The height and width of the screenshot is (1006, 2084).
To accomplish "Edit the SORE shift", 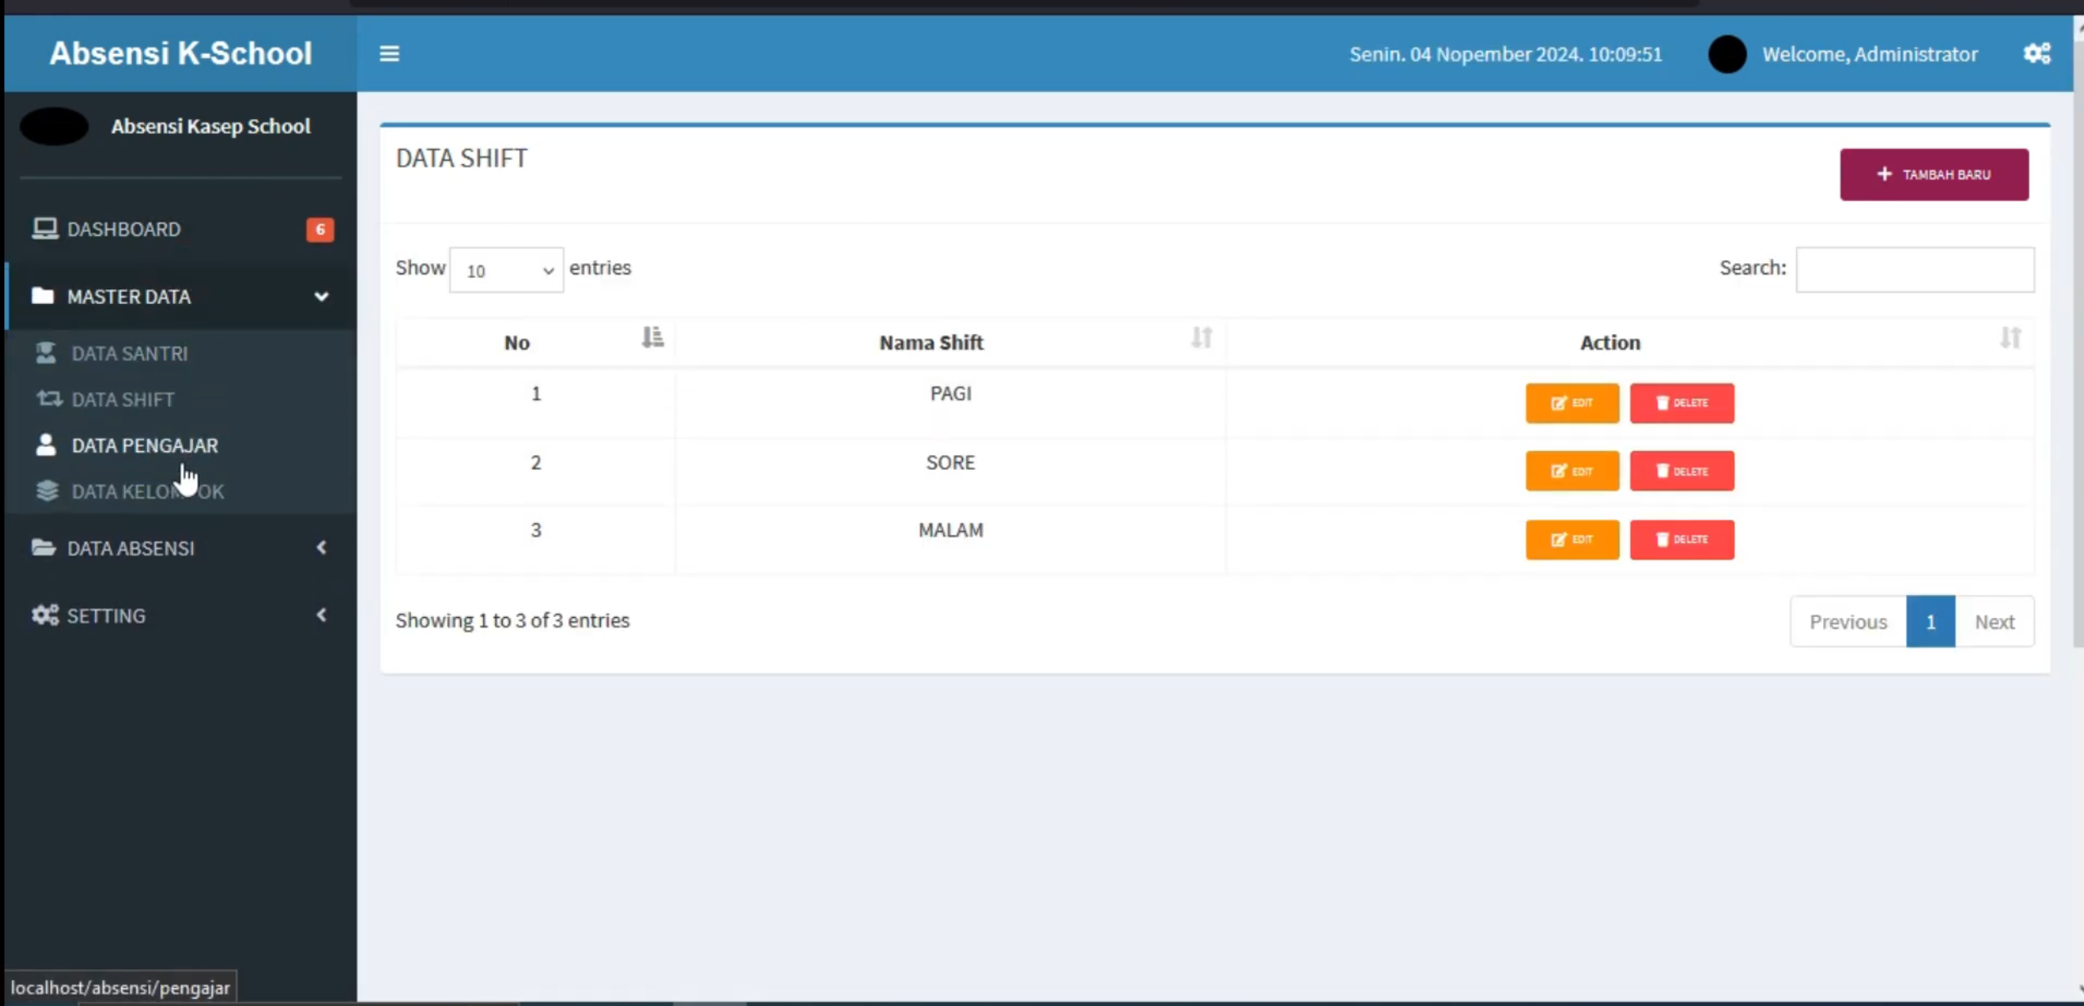I will coord(1572,471).
